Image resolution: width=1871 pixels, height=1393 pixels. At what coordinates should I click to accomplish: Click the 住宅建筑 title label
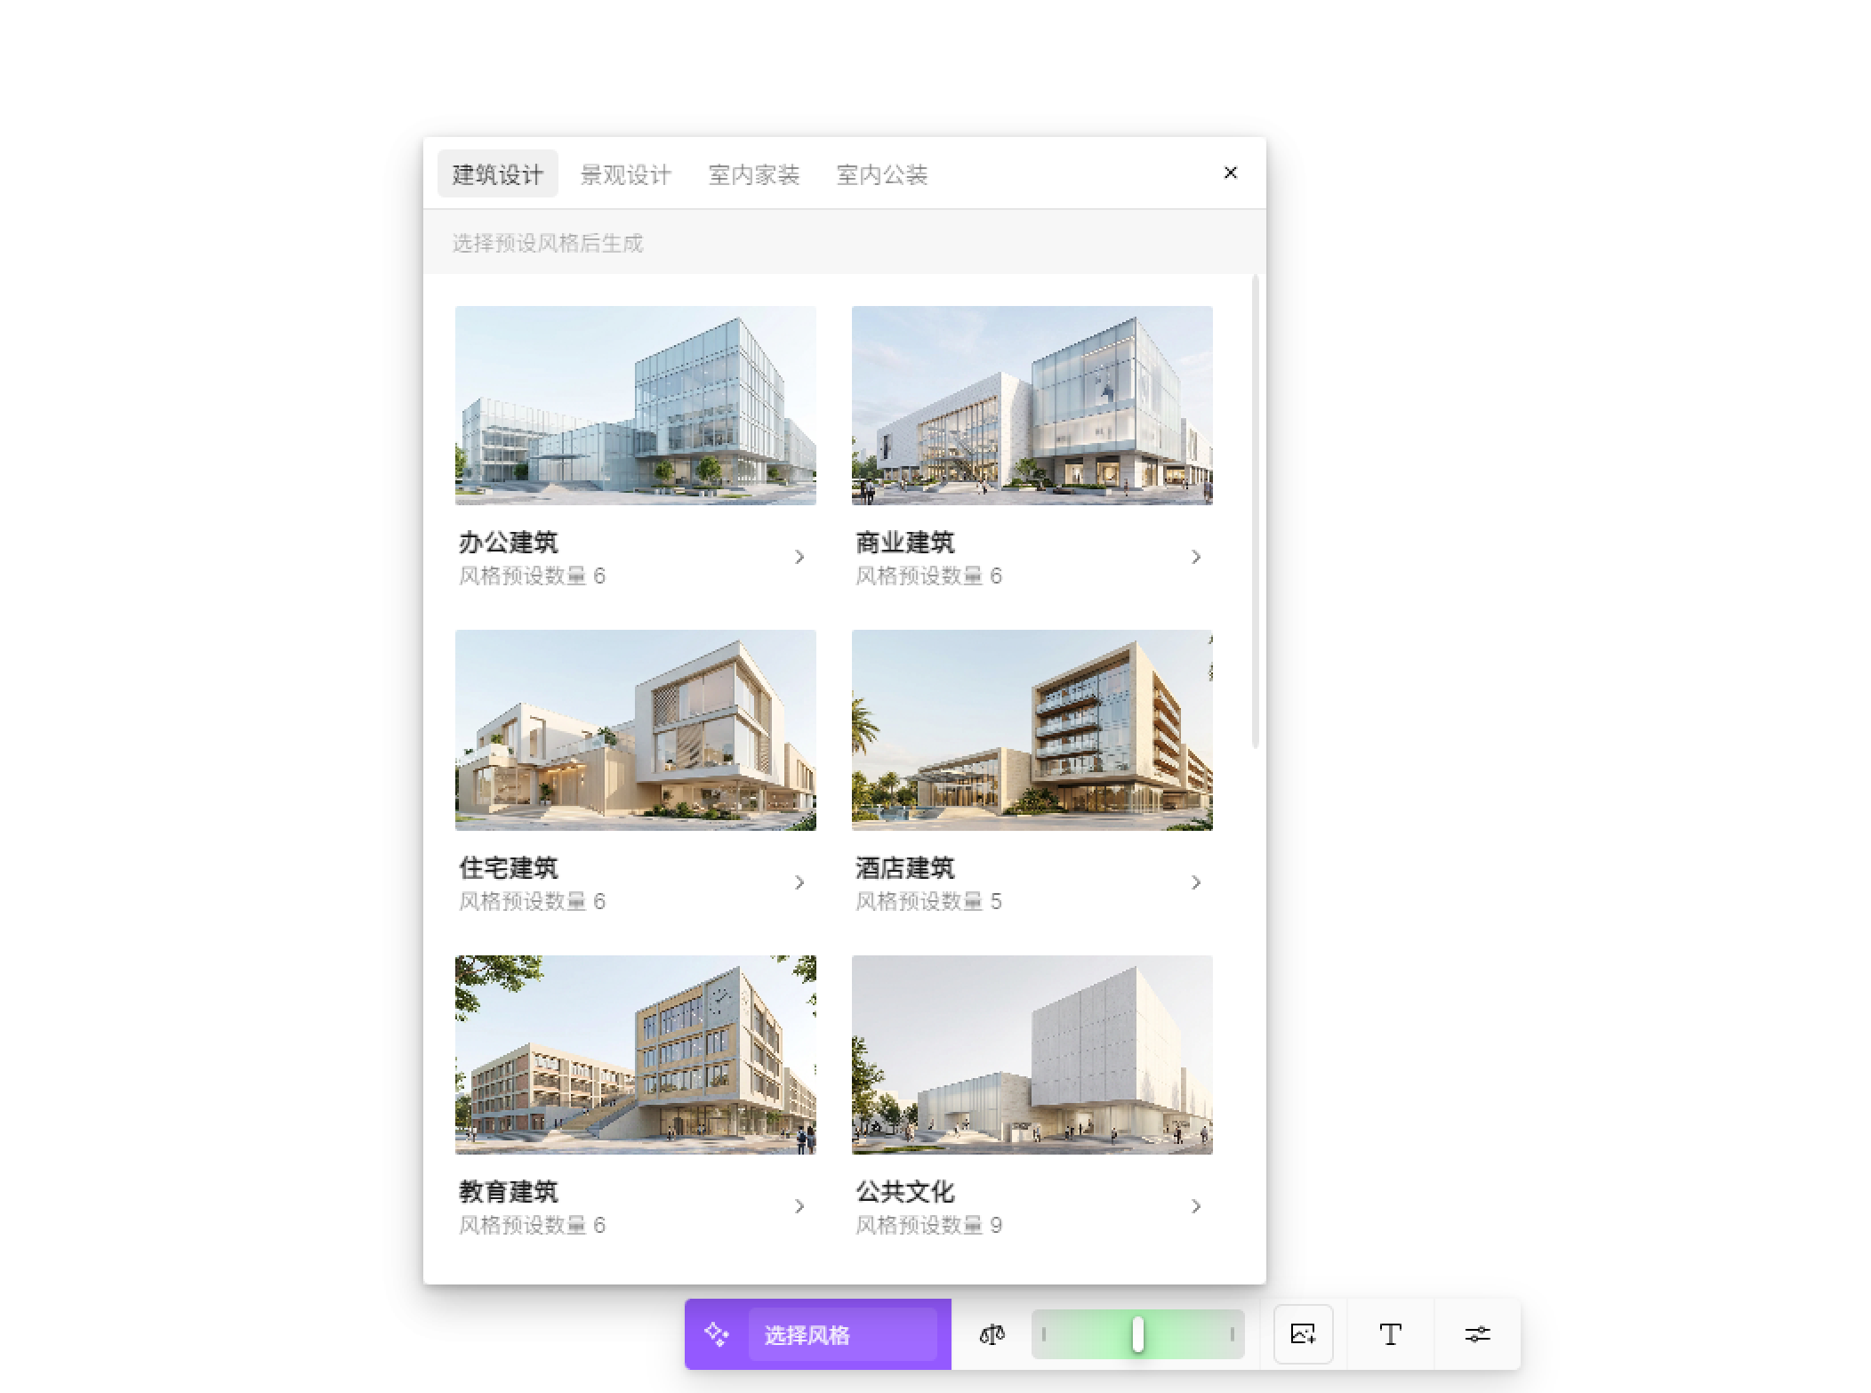[x=508, y=867]
